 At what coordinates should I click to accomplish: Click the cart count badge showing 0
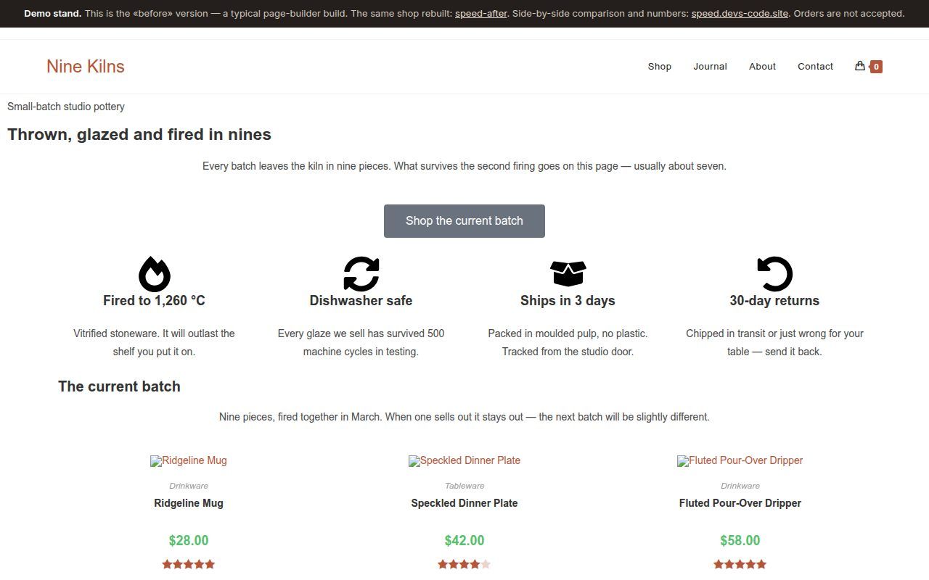(876, 67)
